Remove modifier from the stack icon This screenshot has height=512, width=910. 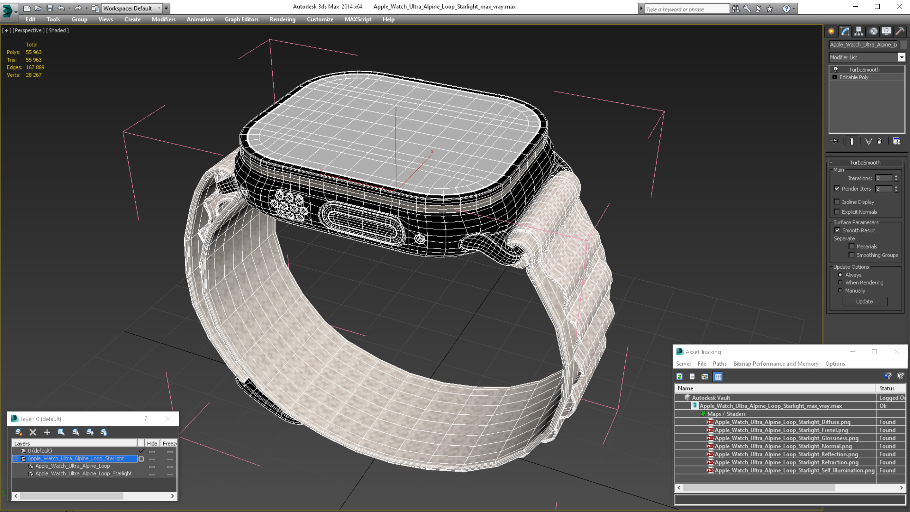click(880, 141)
